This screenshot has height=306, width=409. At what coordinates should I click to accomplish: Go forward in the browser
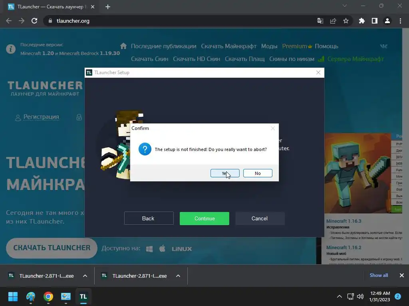tap(22, 21)
